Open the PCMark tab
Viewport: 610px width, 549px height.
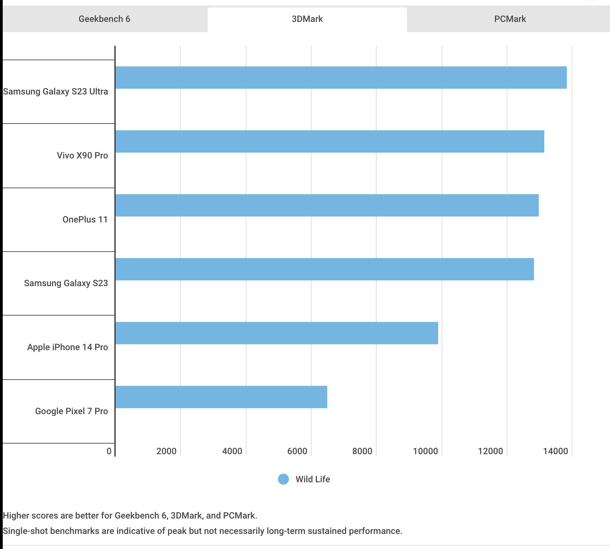pyautogui.click(x=510, y=19)
